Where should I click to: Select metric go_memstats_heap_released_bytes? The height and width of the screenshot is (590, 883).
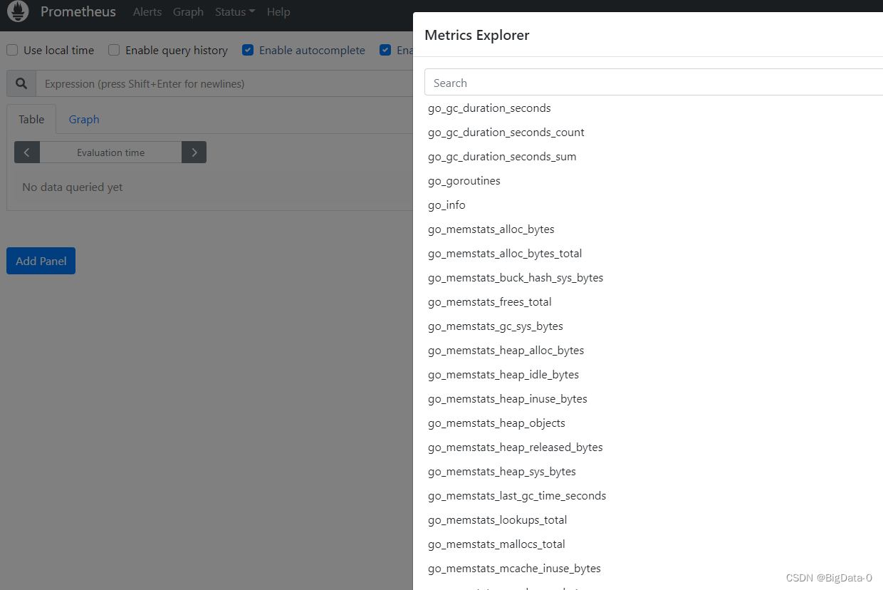pos(516,447)
